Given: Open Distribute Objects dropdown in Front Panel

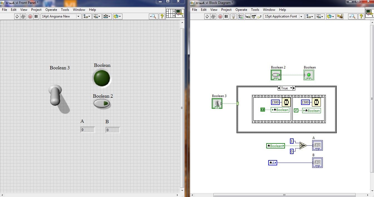Looking at the screenshot, I should coord(97,16).
